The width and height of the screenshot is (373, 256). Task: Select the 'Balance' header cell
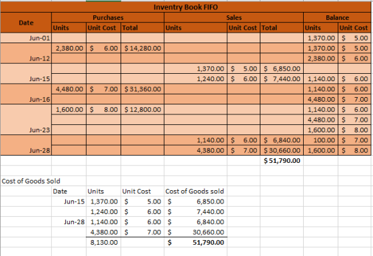coord(337,17)
